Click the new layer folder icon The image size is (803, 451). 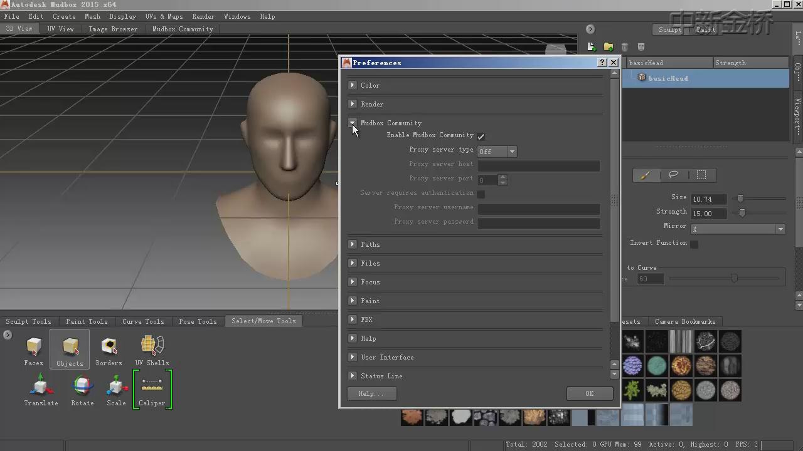click(608, 47)
